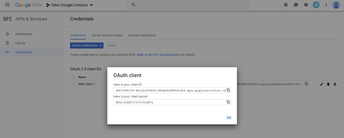Open the feedback alert icon
This screenshot has height=138, width=344.
pyautogui.click(x=296, y=5)
